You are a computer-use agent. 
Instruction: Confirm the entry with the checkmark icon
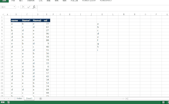click(29, 7)
